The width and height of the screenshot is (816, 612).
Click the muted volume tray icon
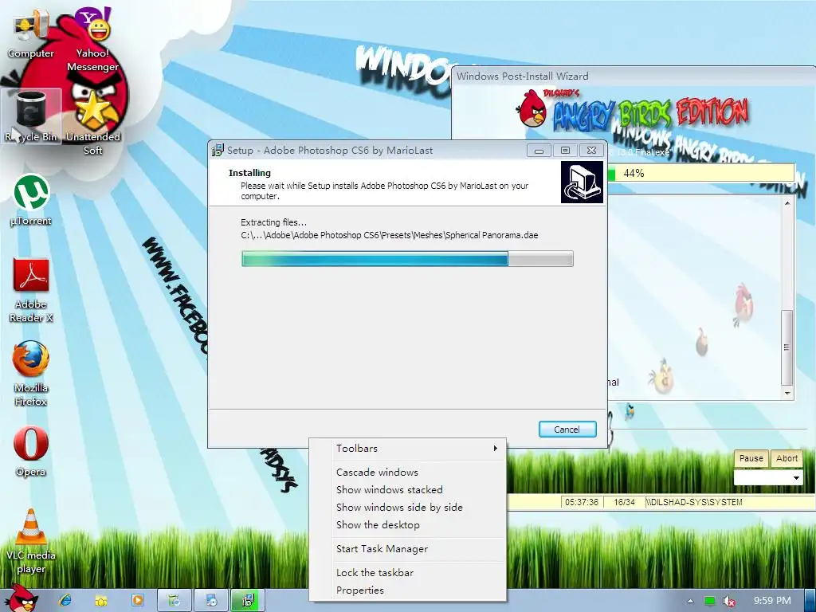coord(729,601)
